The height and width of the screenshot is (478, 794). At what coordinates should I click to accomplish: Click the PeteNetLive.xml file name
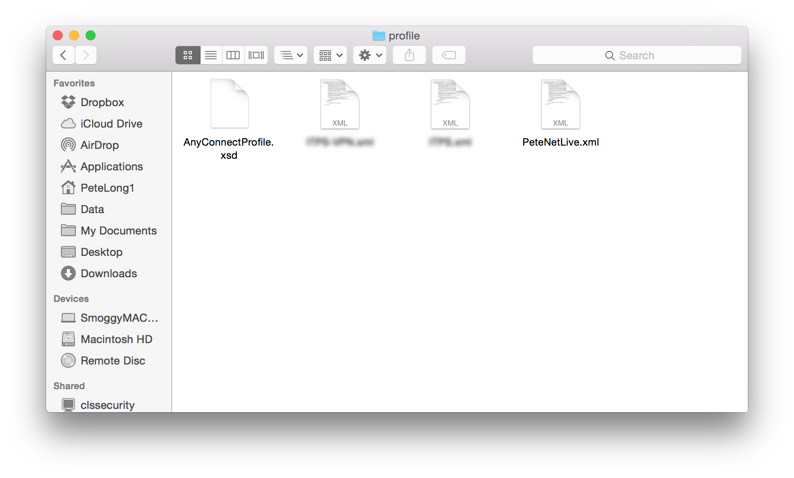(x=560, y=142)
